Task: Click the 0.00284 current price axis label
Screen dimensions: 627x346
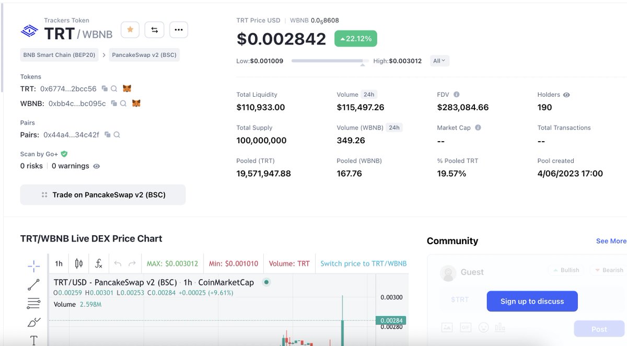Action: point(391,320)
